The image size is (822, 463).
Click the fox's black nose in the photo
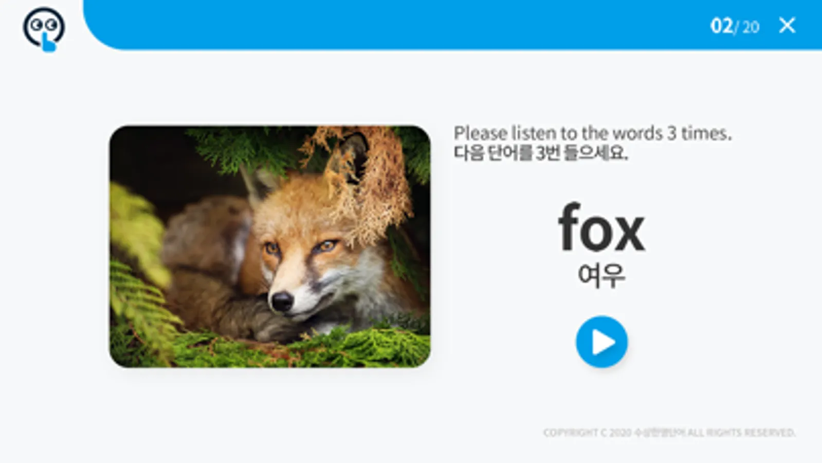[x=282, y=301]
